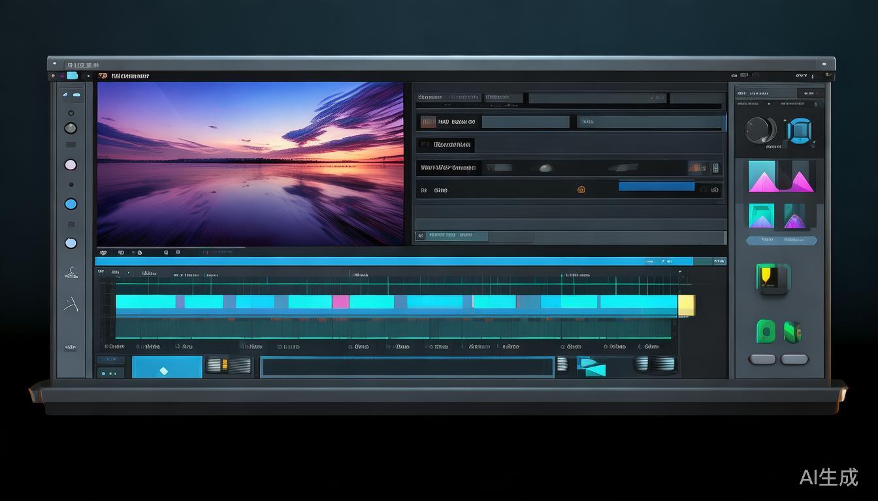Choose the small teal preset thumbnail

pos(761,216)
